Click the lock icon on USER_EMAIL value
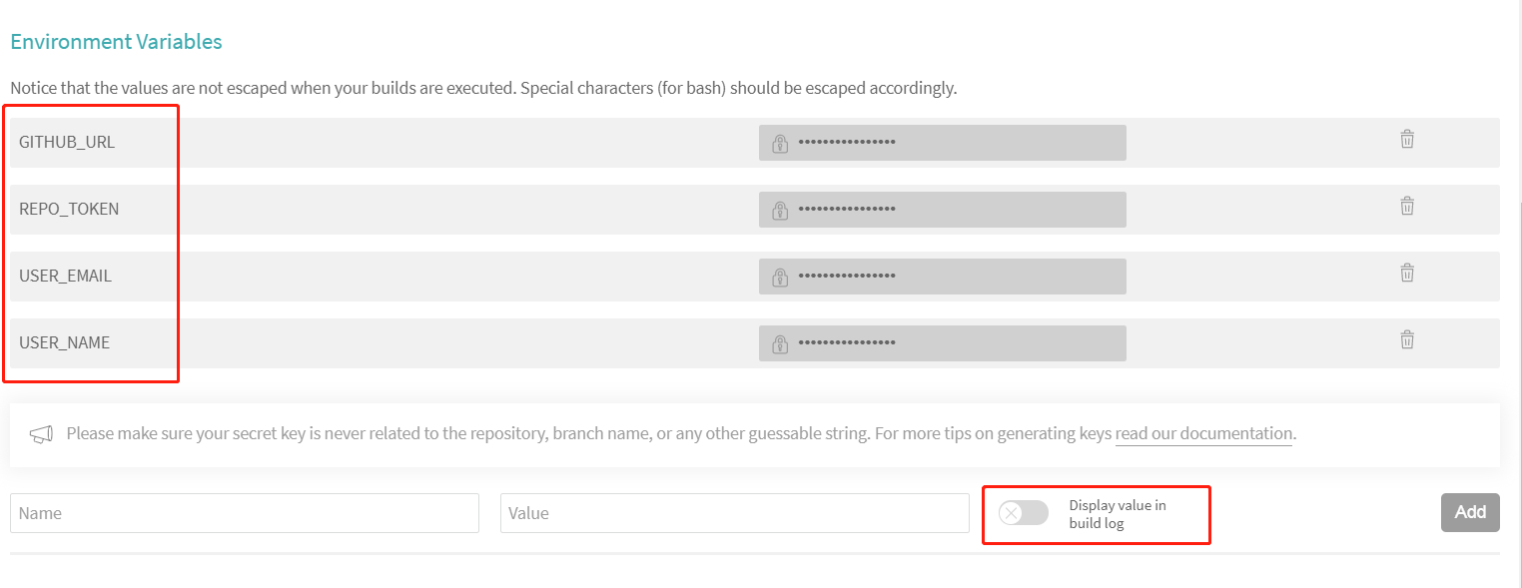This screenshot has height=588, width=1522. (x=780, y=277)
